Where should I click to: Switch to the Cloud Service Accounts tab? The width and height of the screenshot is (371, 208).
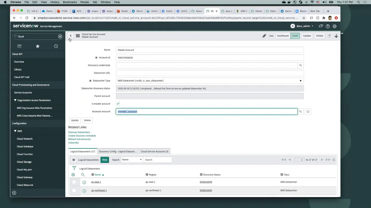pos(154,151)
